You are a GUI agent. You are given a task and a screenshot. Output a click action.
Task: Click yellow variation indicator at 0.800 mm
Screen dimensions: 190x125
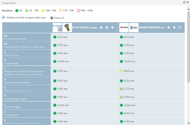121,71
